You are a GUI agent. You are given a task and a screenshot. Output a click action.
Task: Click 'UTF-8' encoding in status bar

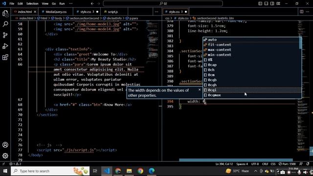255,164
